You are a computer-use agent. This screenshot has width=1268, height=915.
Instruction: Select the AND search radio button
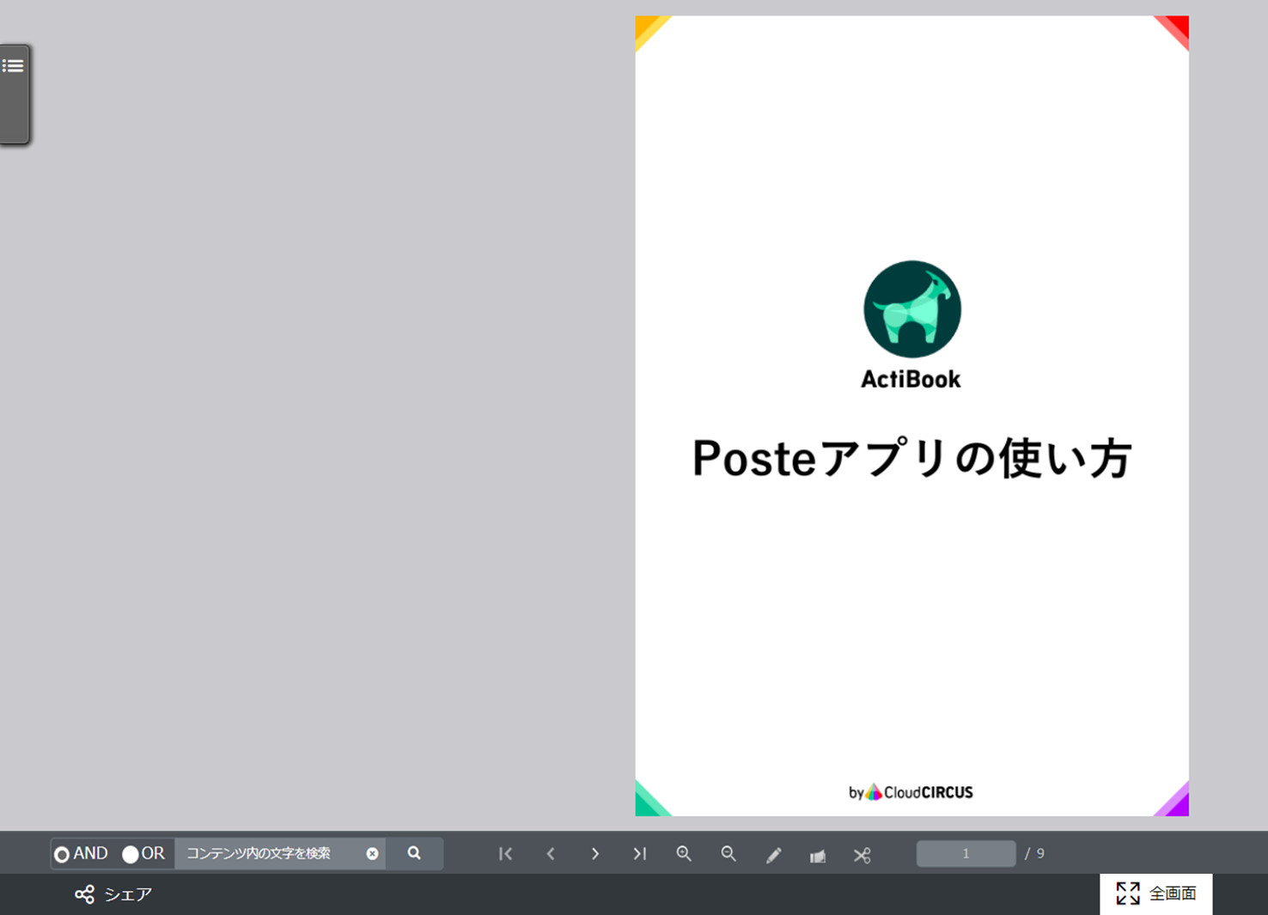(62, 855)
